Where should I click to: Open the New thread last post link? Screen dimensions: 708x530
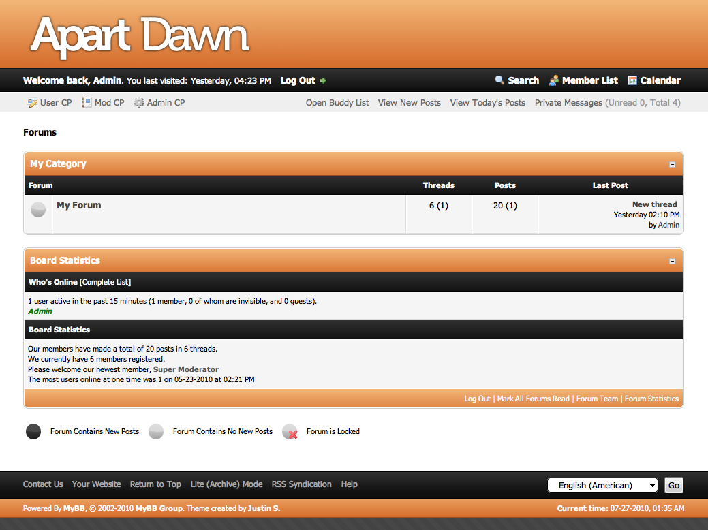[654, 204]
